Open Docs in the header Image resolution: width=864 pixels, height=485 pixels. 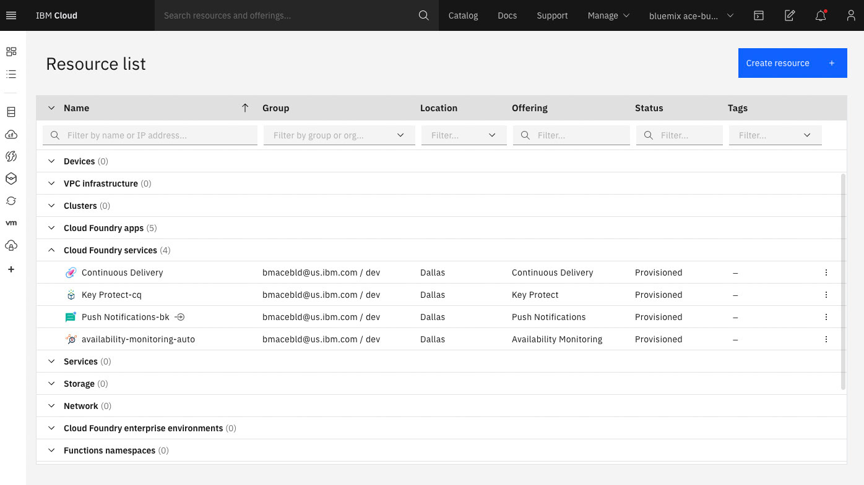pos(507,15)
